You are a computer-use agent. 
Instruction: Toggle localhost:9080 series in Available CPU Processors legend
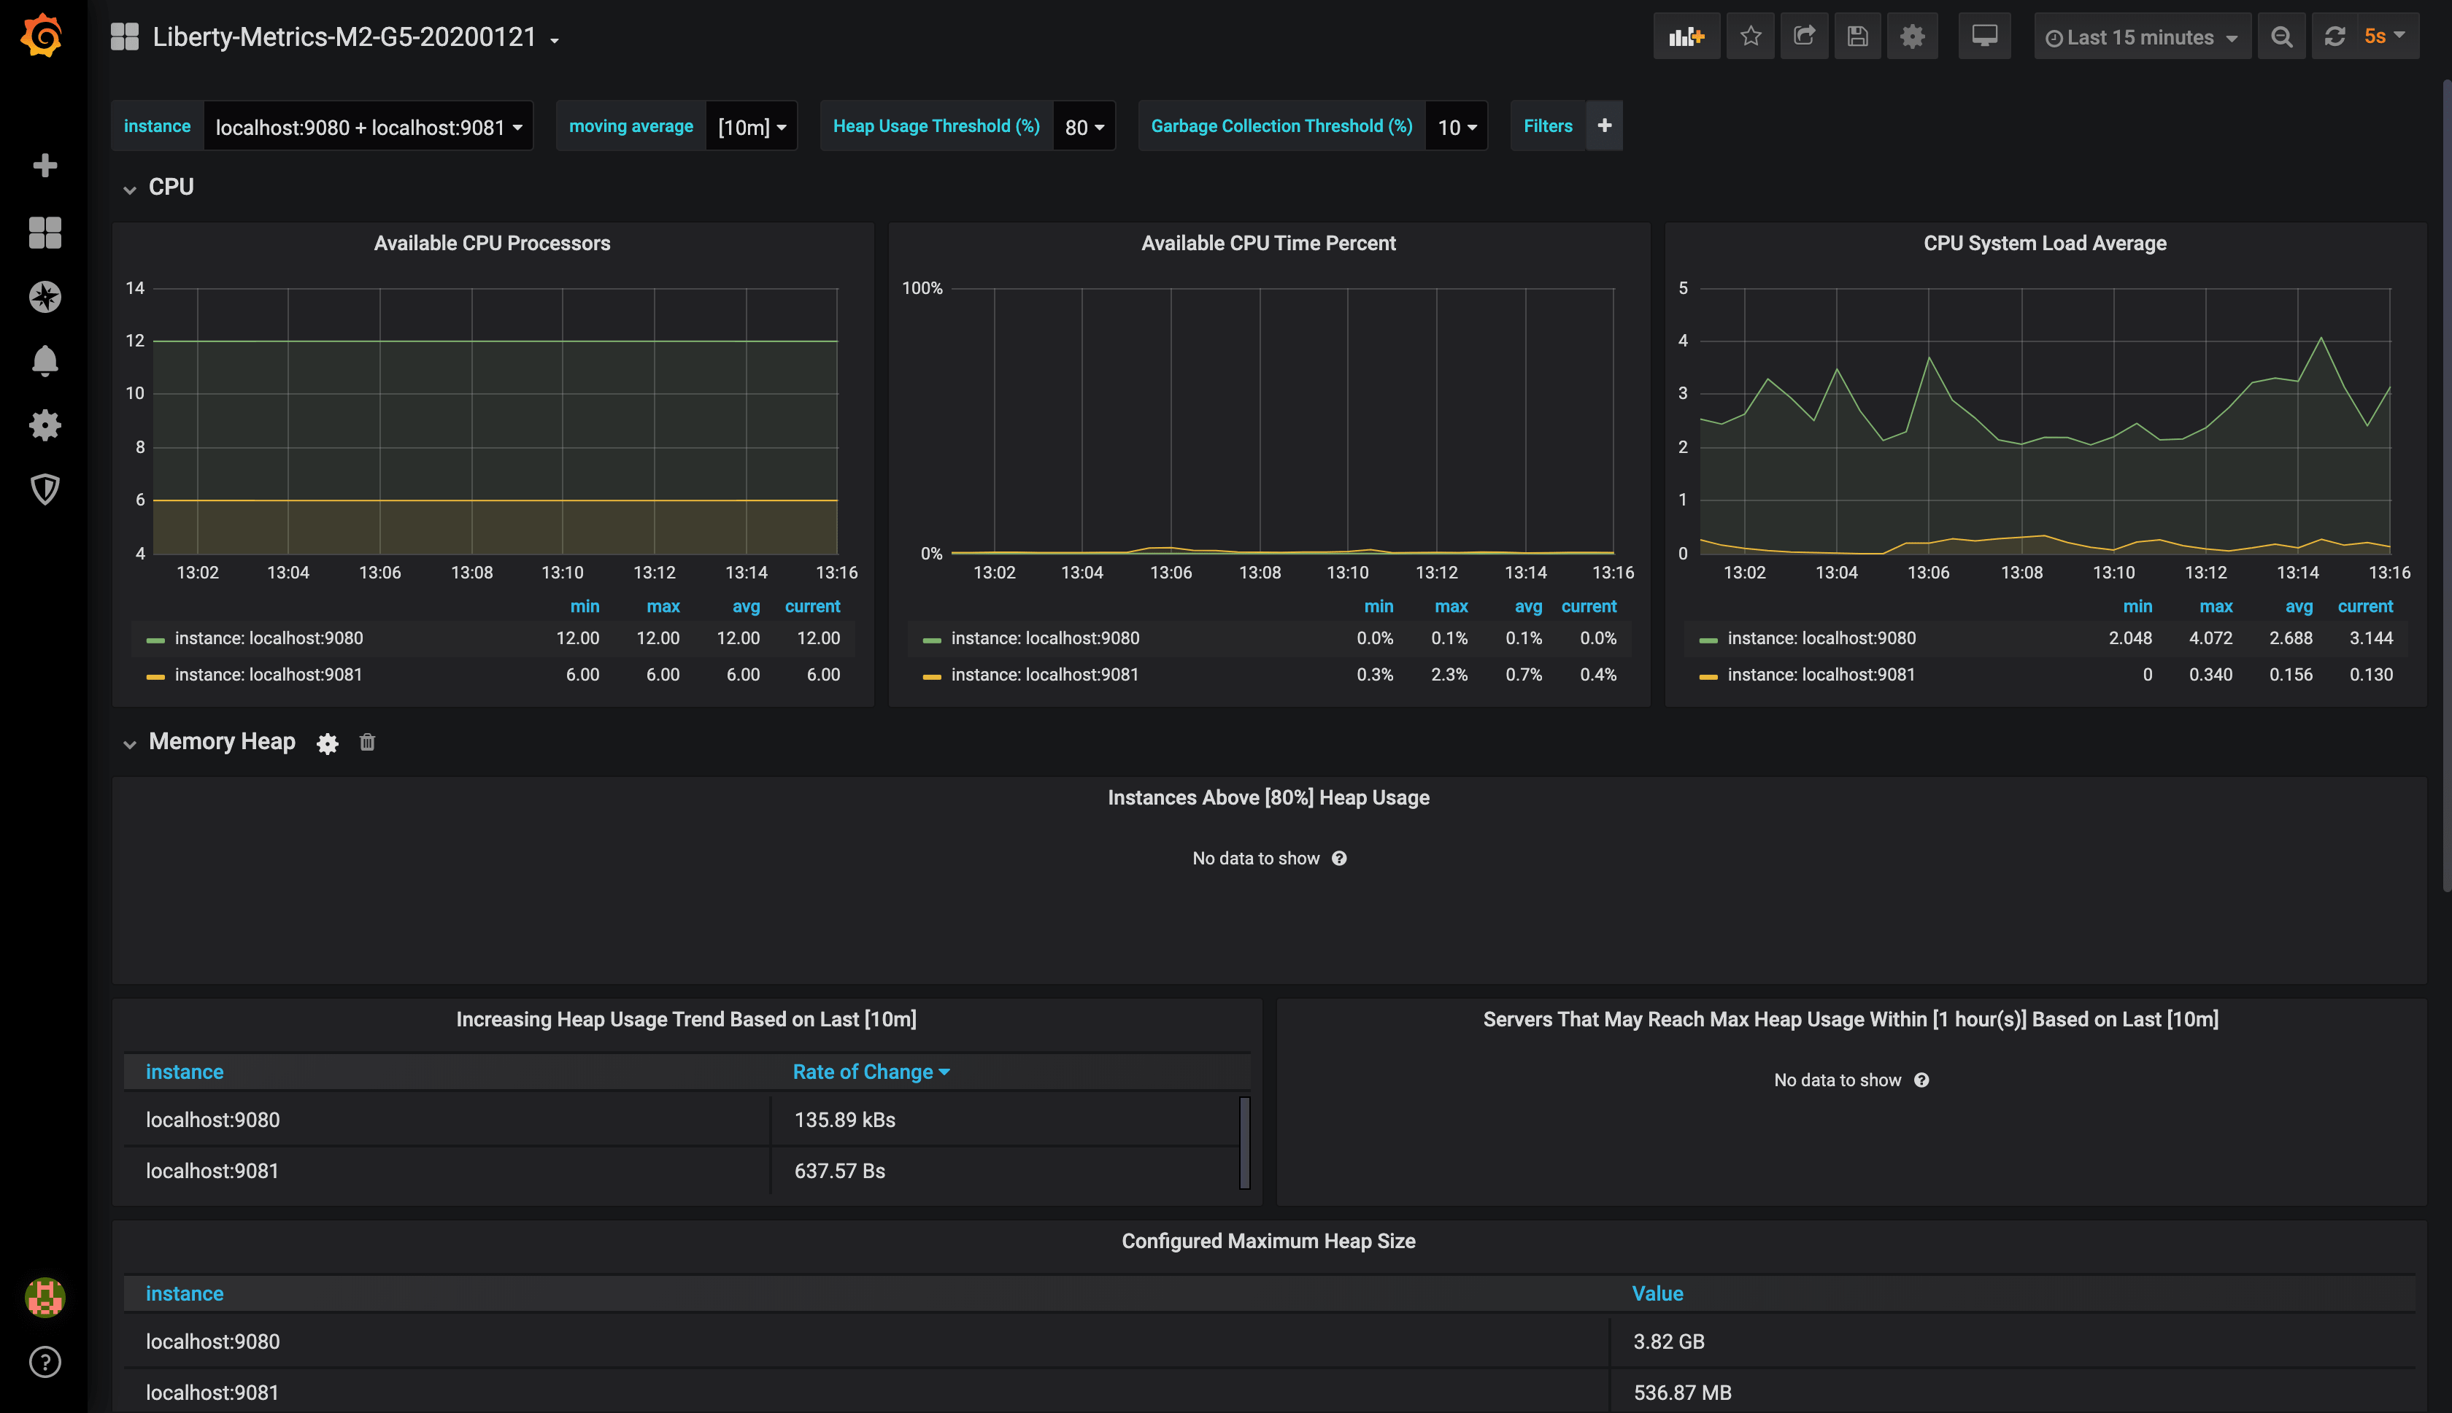click(x=268, y=638)
